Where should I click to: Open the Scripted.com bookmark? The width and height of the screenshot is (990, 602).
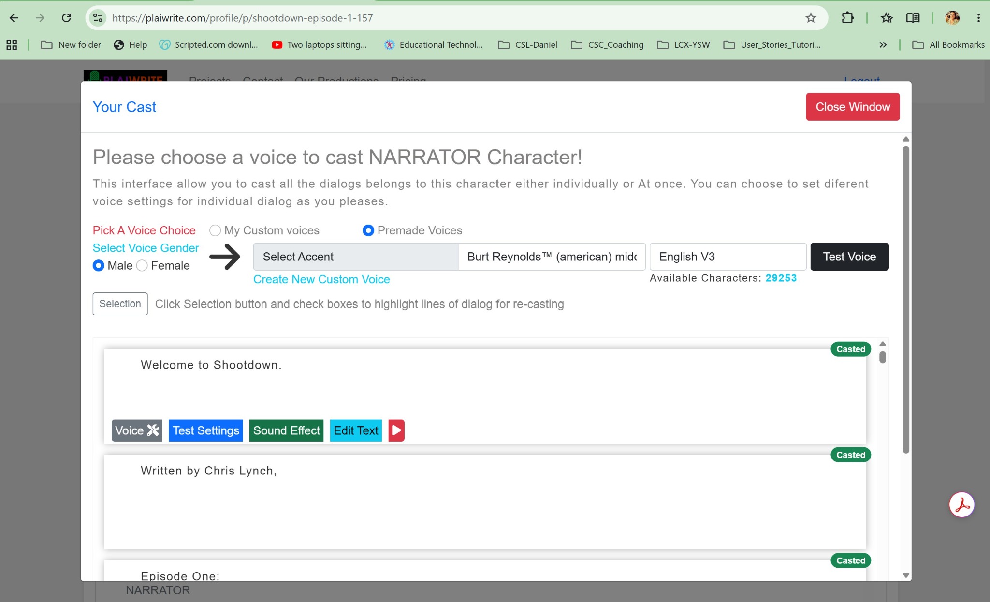[209, 45]
